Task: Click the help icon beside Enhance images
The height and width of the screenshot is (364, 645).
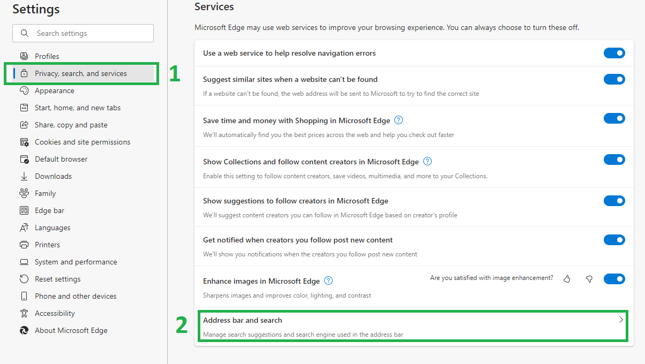Action: coord(328,280)
